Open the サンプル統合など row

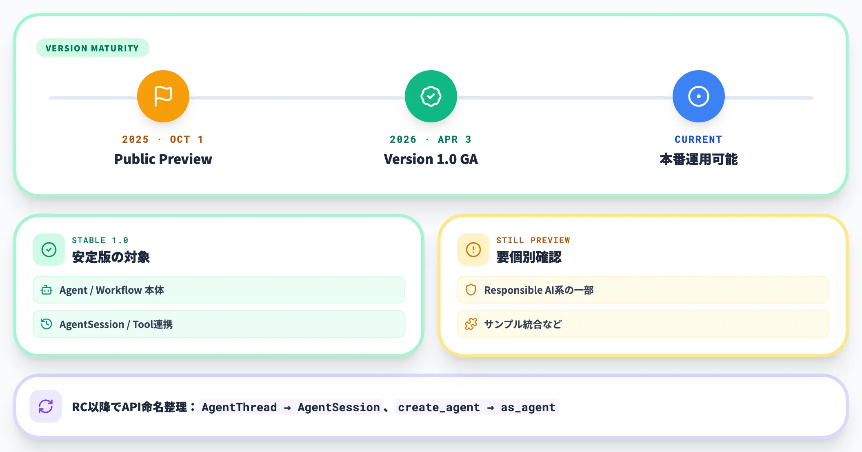pyautogui.click(x=643, y=324)
